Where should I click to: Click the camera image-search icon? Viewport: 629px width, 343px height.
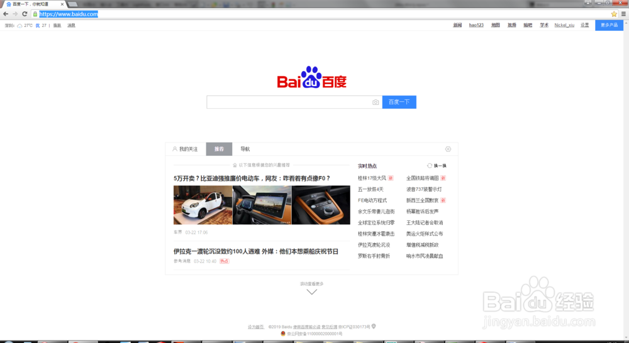tap(376, 102)
